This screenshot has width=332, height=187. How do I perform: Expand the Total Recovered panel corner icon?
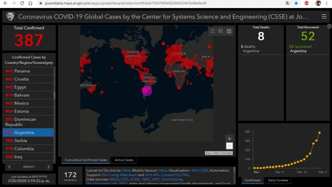(329, 26)
